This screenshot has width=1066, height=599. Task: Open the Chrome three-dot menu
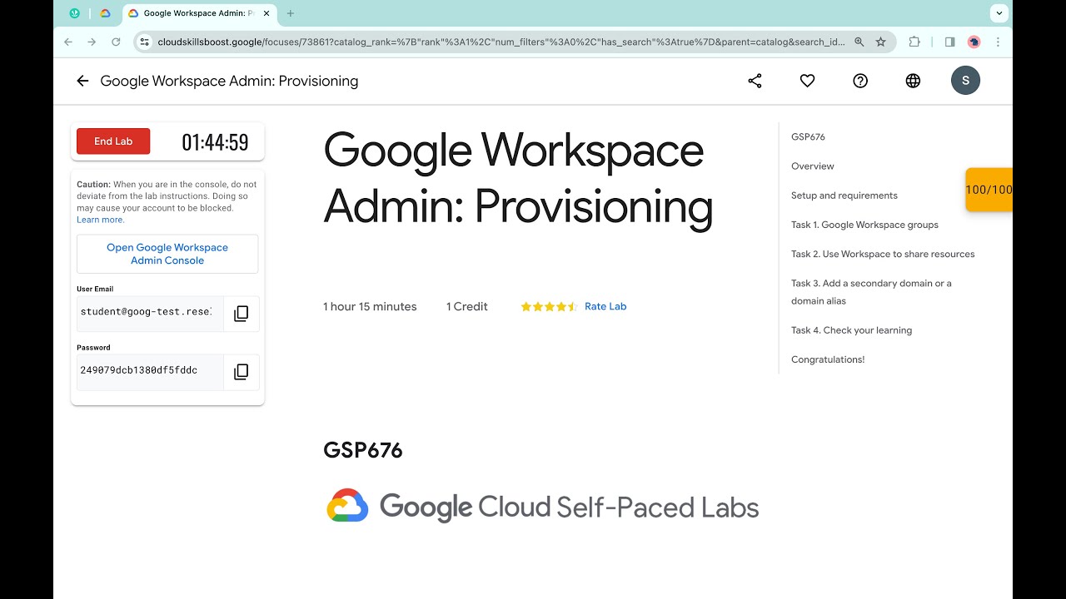998,42
